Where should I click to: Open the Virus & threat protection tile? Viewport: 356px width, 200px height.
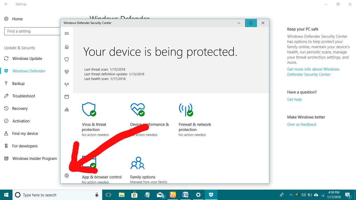(95, 120)
